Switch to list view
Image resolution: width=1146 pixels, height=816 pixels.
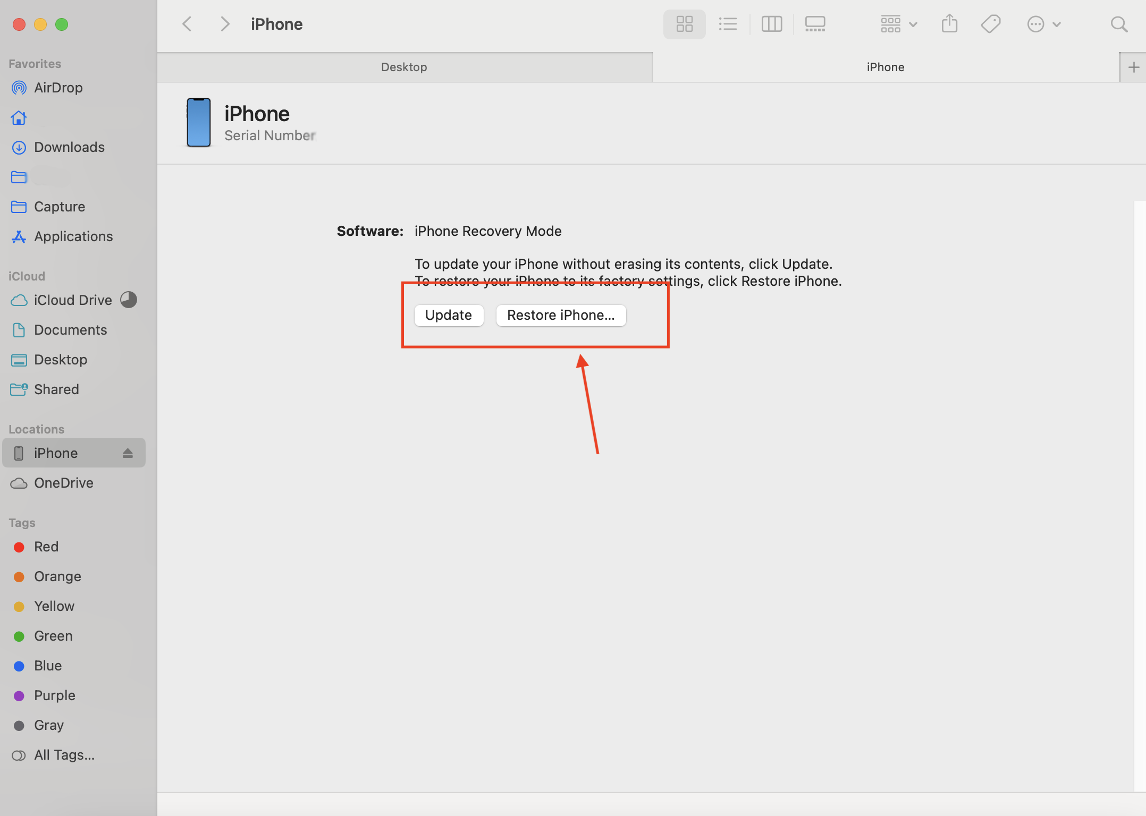click(x=728, y=24)
